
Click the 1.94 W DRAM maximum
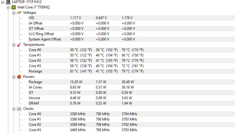[x=127, y=103]
